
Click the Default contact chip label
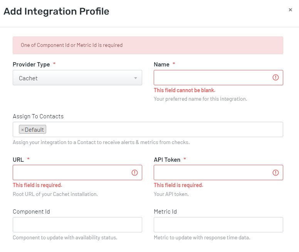[x=34, y=130]
